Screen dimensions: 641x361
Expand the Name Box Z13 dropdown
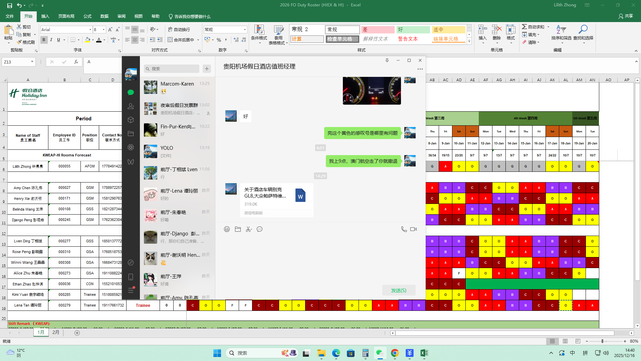click(32, 62)
